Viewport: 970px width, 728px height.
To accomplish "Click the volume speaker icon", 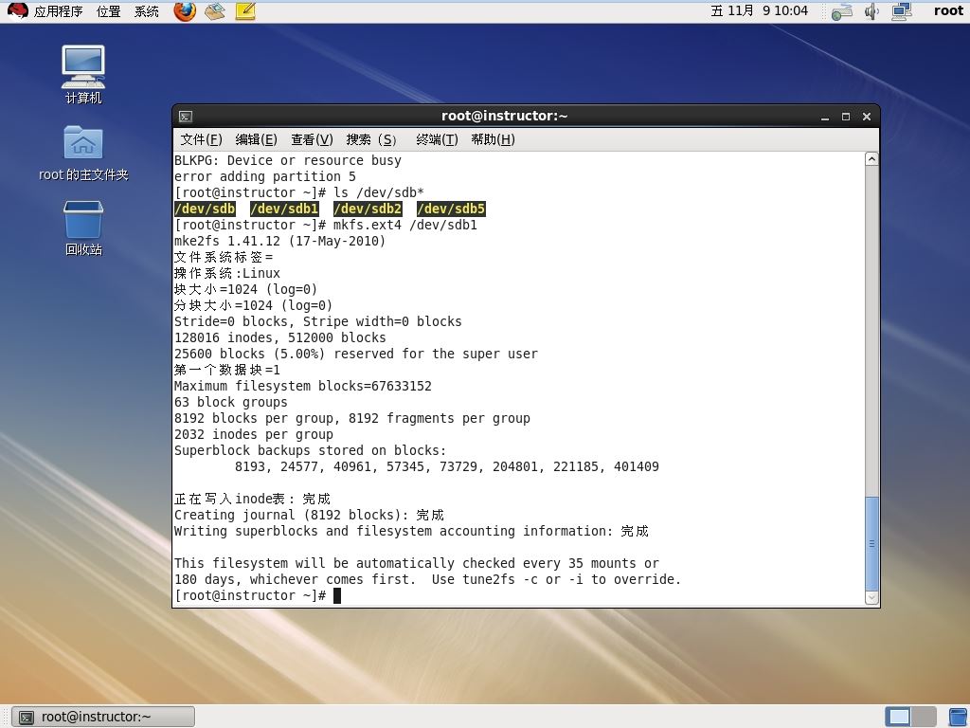I will tap(871, 11).
